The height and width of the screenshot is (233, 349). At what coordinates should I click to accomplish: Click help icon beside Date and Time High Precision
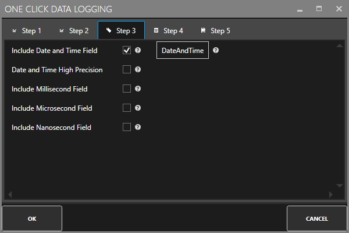(138, 70)
